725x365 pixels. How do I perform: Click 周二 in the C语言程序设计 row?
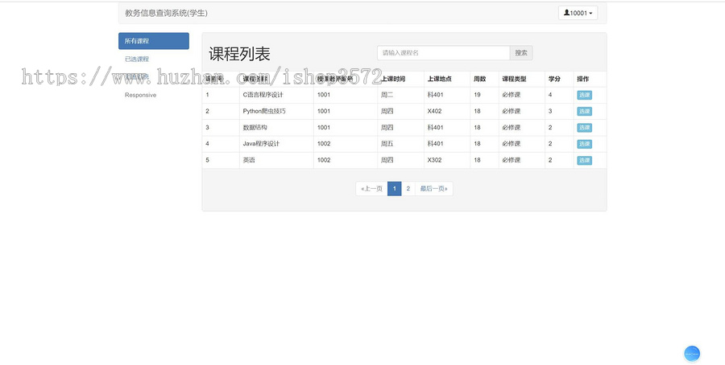click(387, 95)
